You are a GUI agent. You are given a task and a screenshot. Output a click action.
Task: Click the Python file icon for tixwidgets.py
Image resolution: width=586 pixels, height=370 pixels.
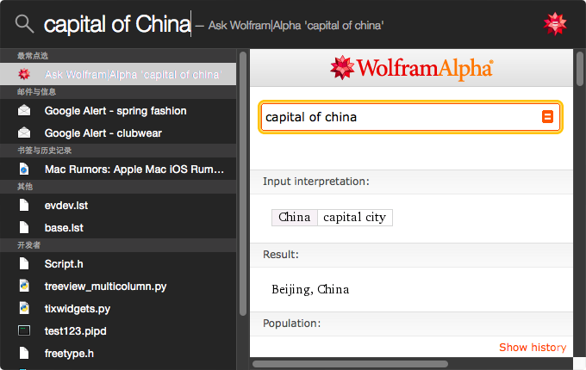[x=24, y=308]
